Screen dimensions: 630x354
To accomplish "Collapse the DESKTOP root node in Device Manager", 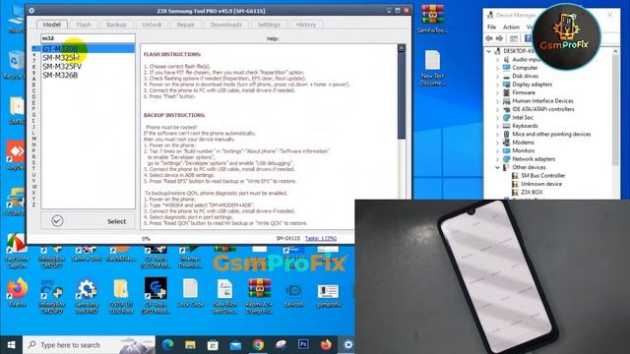I will pyautogui.click(x=488, y=51).
